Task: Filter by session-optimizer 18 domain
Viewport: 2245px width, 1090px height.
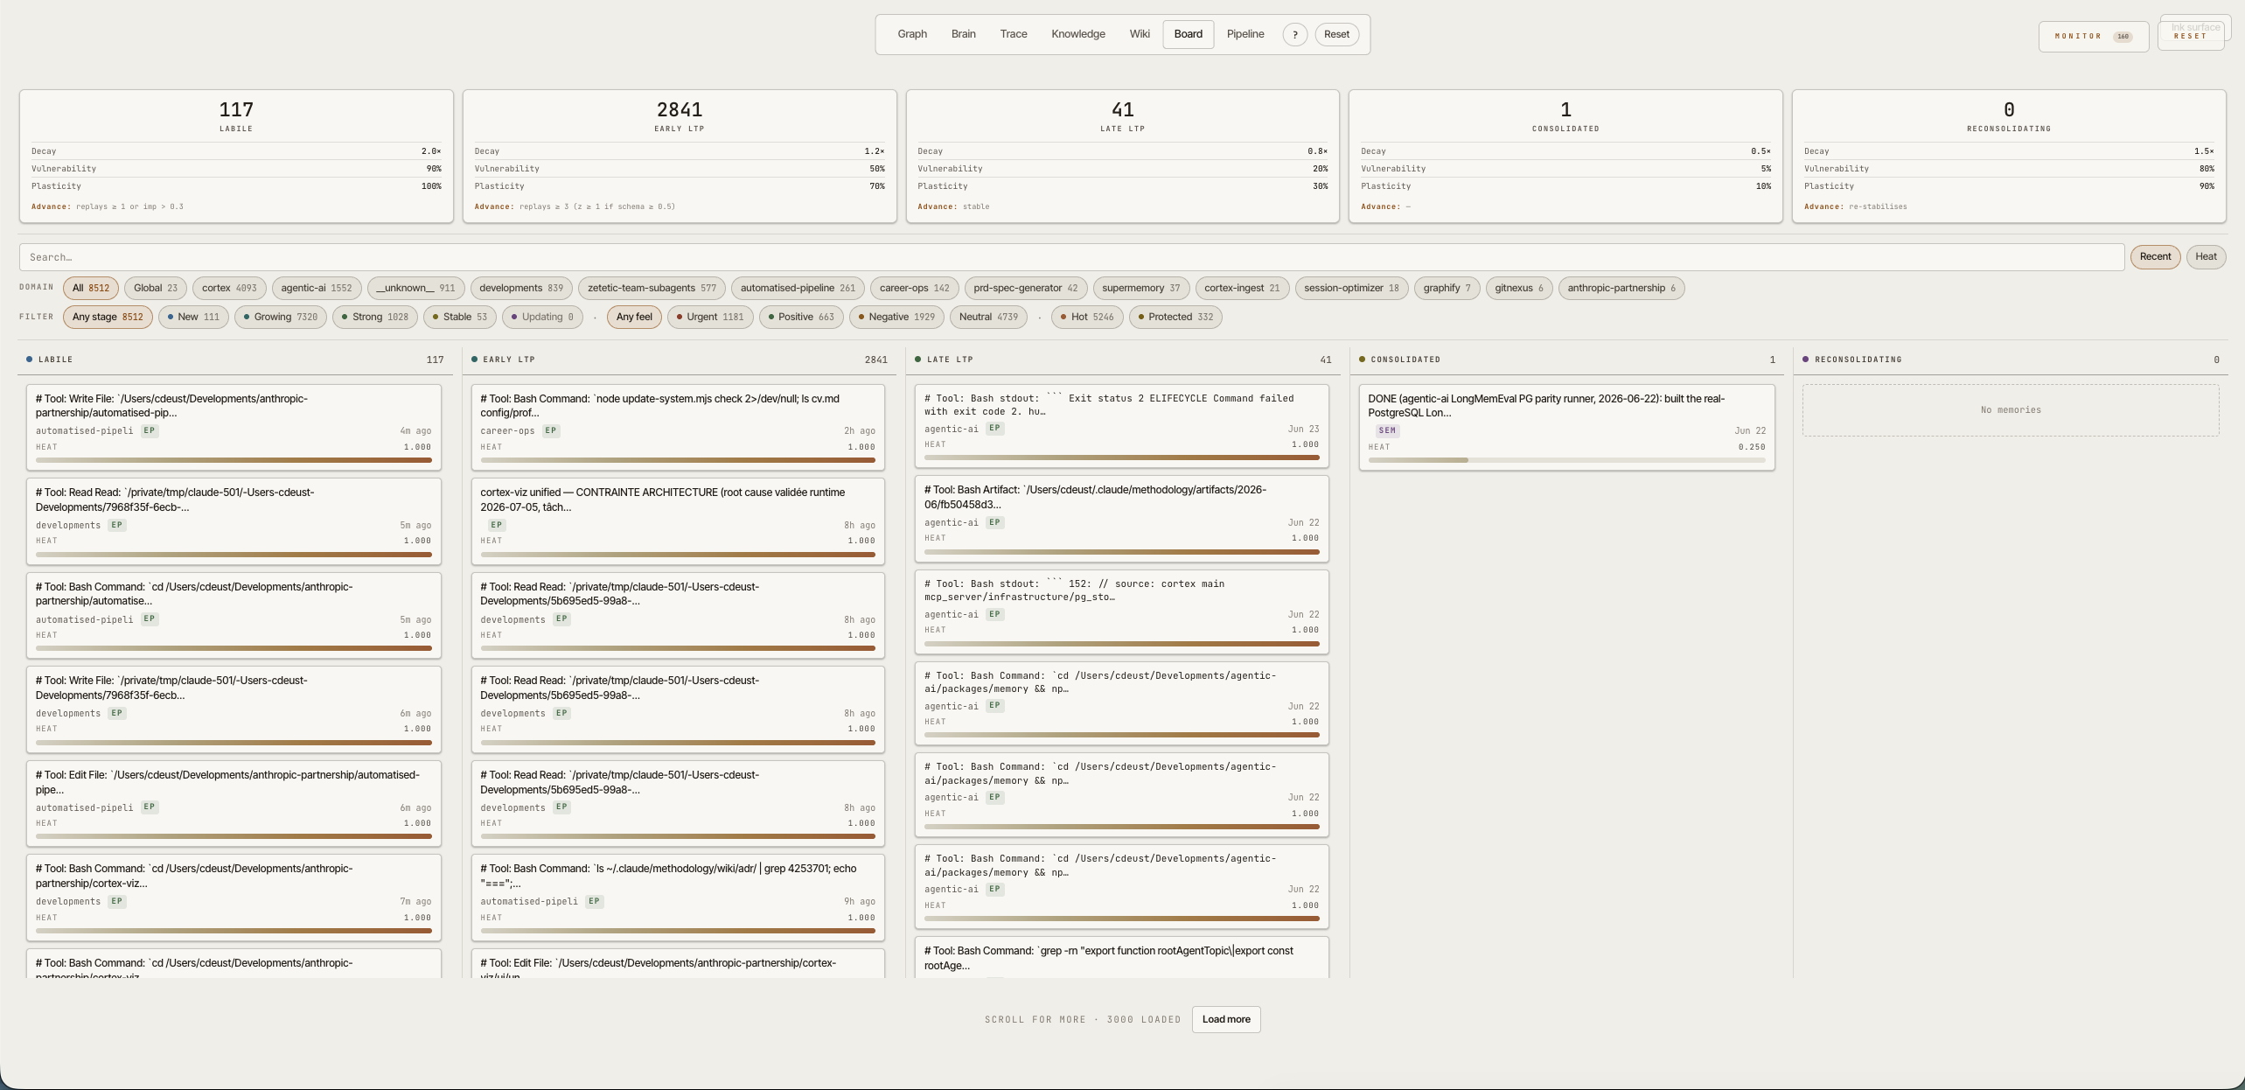Action: click(x=1351, y=288)
